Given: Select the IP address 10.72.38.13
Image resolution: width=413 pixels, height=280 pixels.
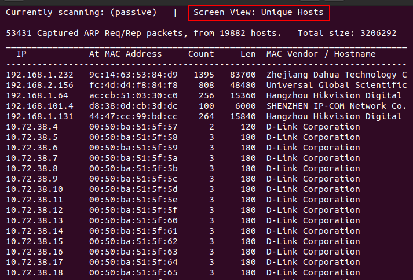Looking at the screenshot, I should (35, 220).
